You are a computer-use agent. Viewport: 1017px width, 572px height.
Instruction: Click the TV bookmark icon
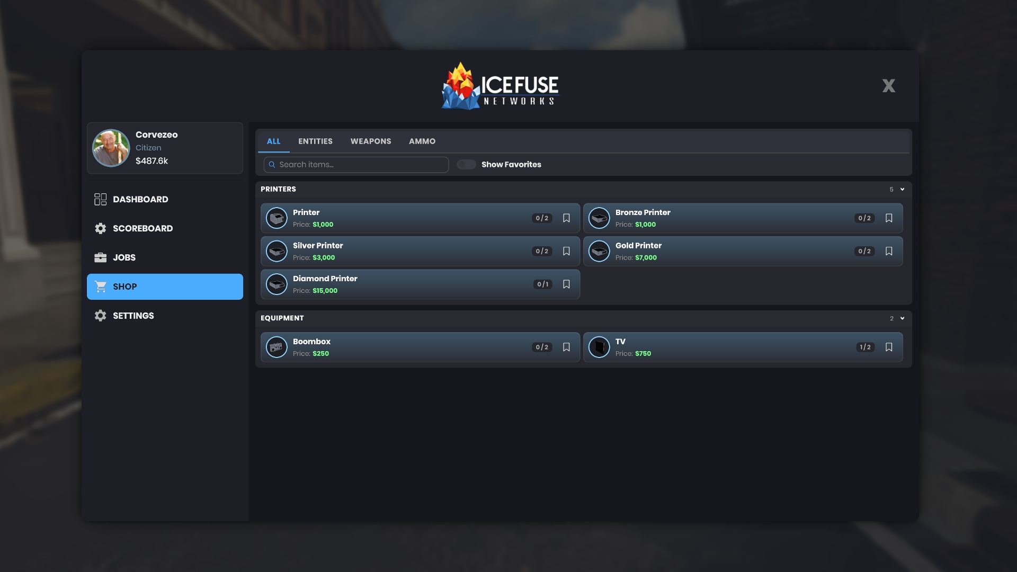[889, 347]
